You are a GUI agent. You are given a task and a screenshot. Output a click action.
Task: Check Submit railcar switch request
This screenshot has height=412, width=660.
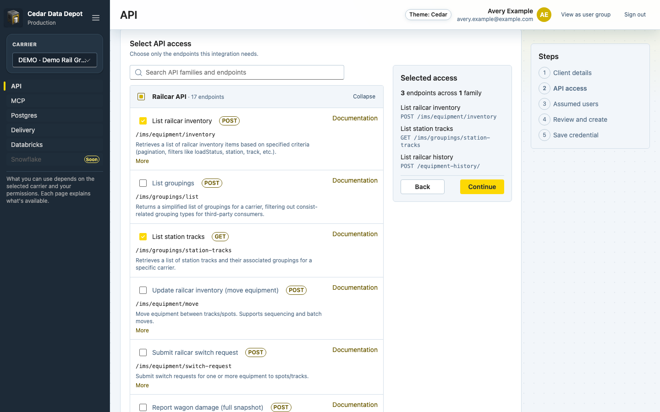143,352
